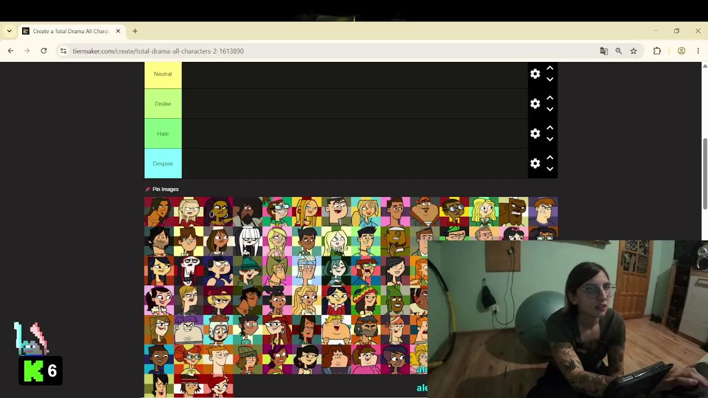708x398 pixels.
Task: Click the page vertical scrollbar thumb
Action: tap(705, 174)
